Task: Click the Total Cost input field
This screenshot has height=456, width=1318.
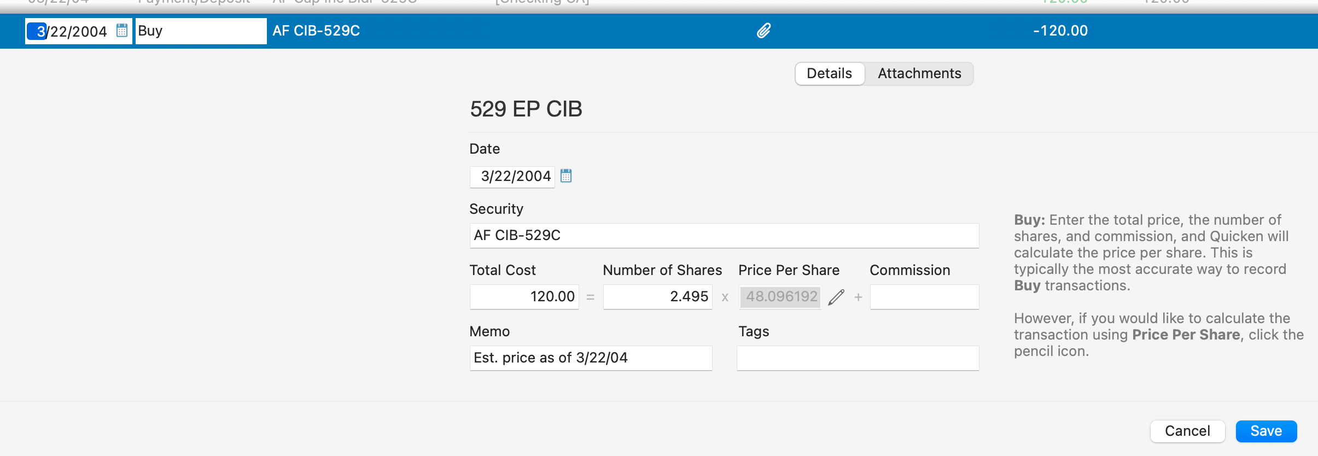Action: (524, 297)
